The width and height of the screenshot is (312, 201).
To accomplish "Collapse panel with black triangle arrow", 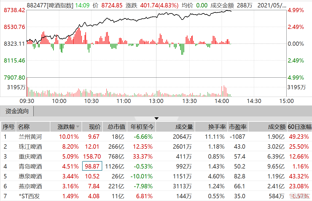I will tap(157, 118).
